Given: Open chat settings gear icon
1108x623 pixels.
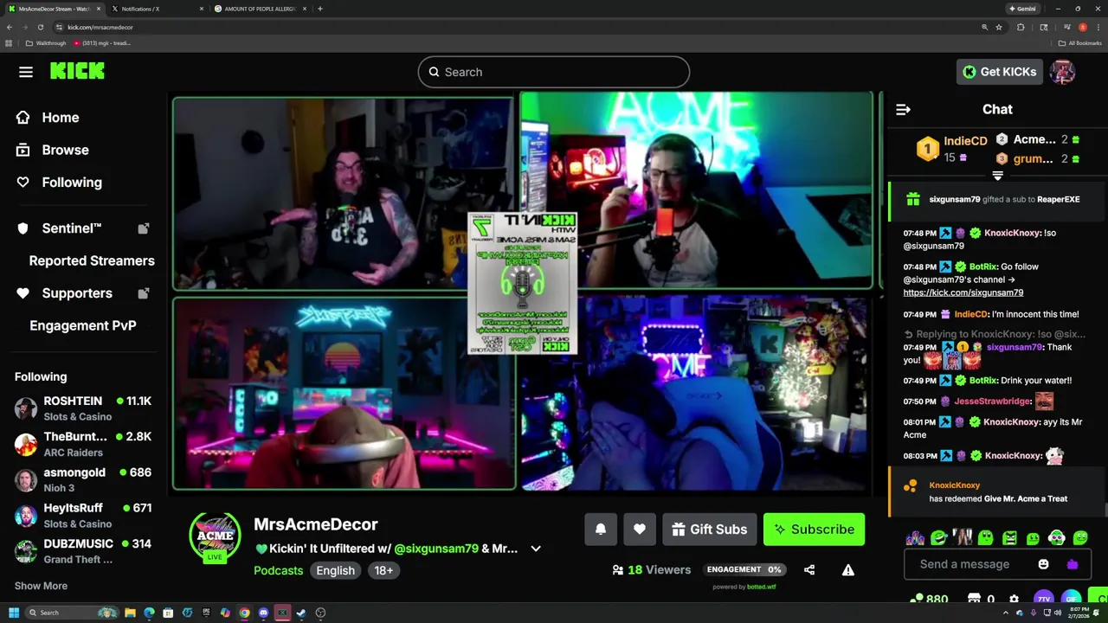Looking at the screenshot, I should point(1015,599).
